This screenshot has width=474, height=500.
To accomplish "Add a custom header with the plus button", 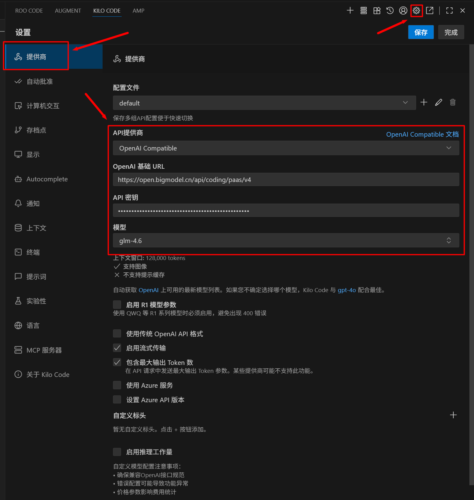I will pyautogui.click(x=453, y=415).
